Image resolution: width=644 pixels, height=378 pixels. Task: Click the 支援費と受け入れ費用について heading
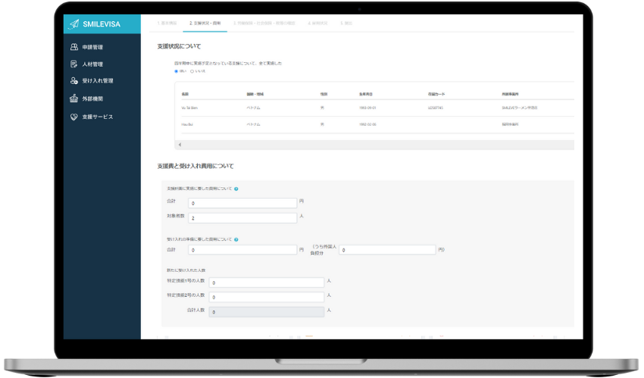click(195, 166)
